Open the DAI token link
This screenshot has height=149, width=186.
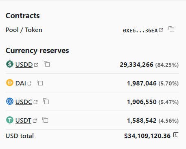[x=21, y=83]
